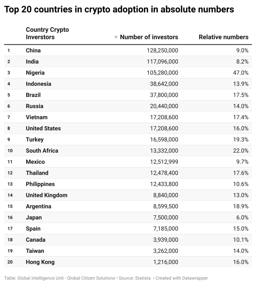Sort by Number of investors column header

(149, 37)
